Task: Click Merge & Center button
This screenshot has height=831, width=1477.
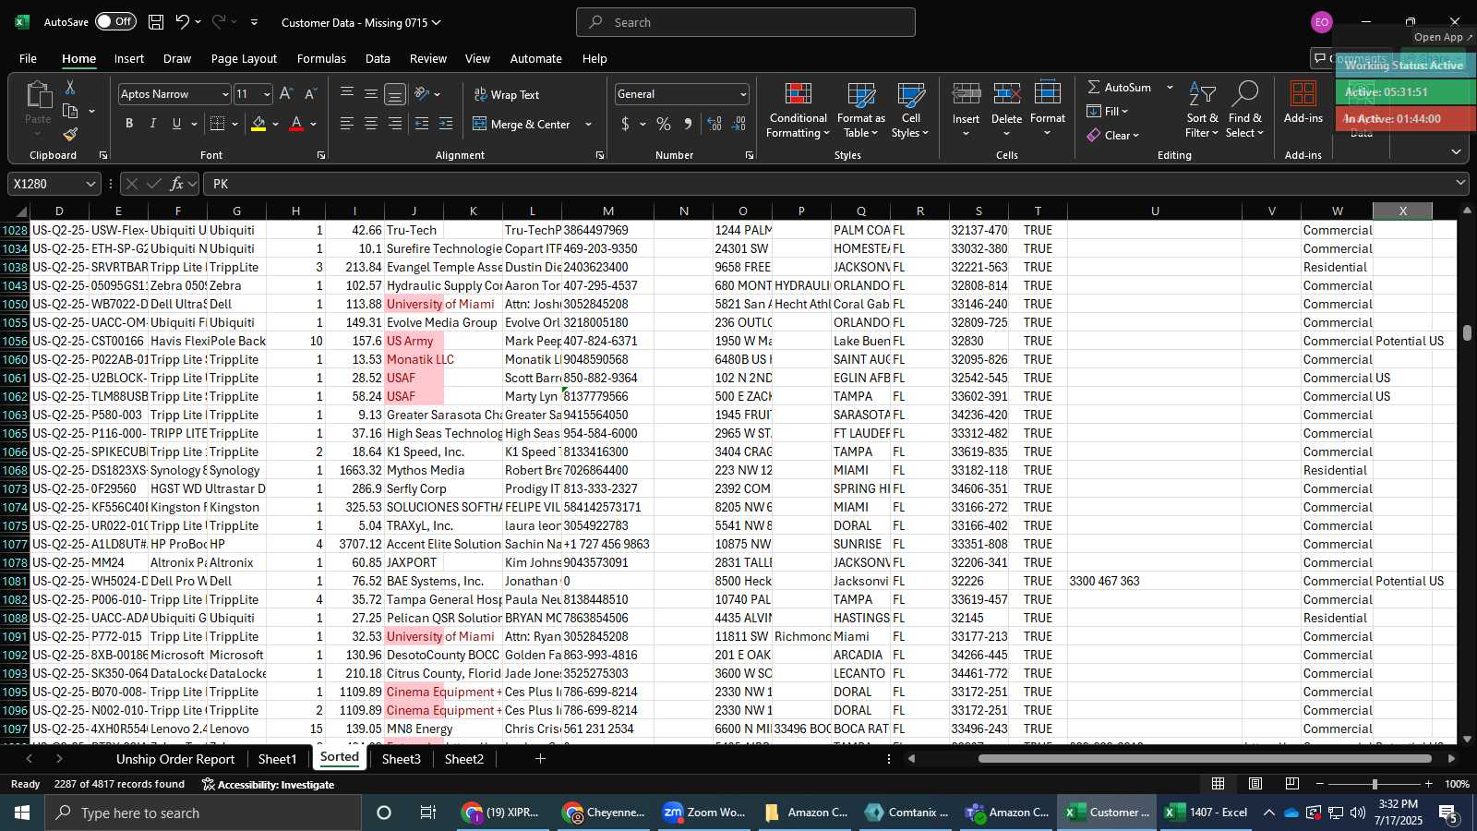Action: 522,124
